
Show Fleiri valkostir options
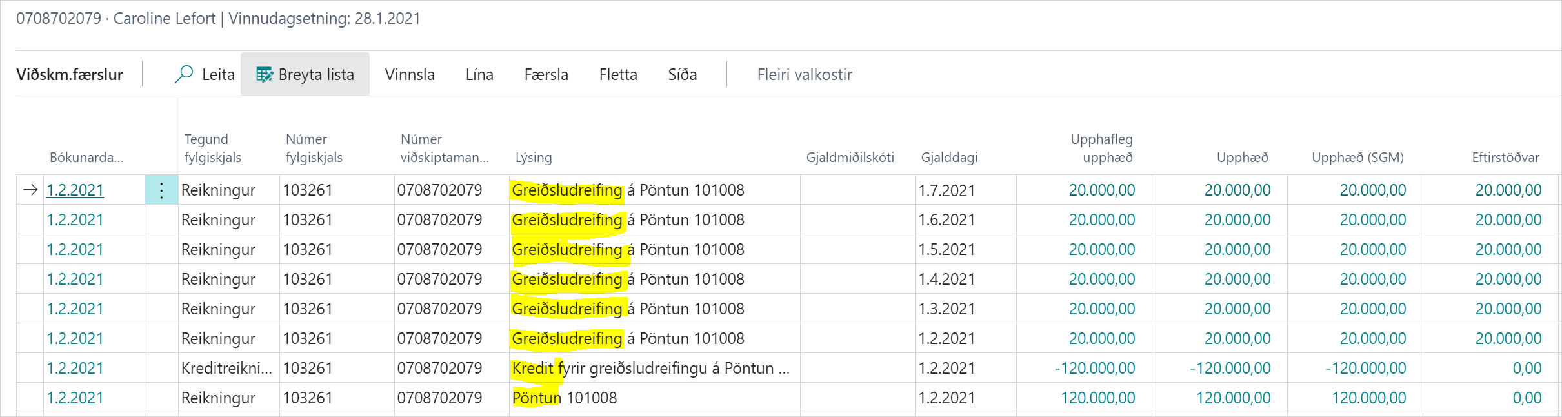(x=805, y=75)
